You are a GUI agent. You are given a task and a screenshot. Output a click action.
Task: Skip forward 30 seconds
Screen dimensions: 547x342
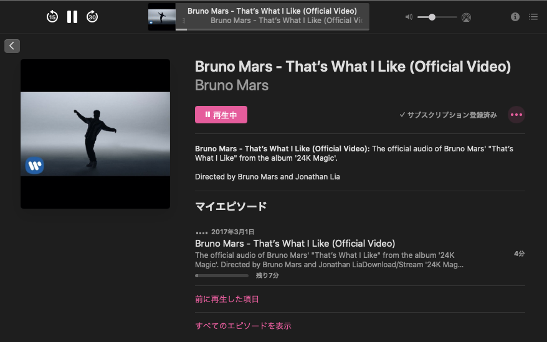point(92,16)
